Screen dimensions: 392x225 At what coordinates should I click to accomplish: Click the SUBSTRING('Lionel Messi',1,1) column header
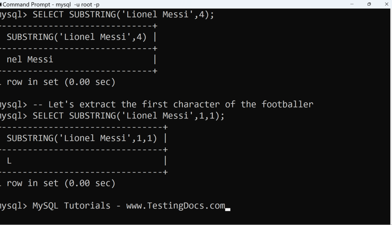tap(82, 138)
